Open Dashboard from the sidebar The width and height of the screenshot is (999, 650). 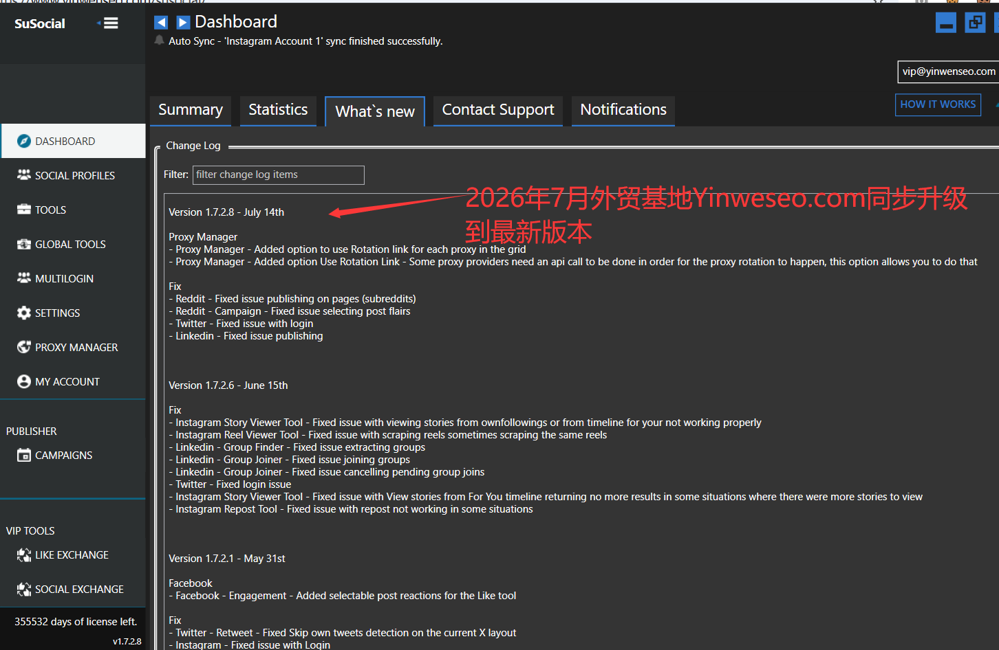(x=73, y=141)
